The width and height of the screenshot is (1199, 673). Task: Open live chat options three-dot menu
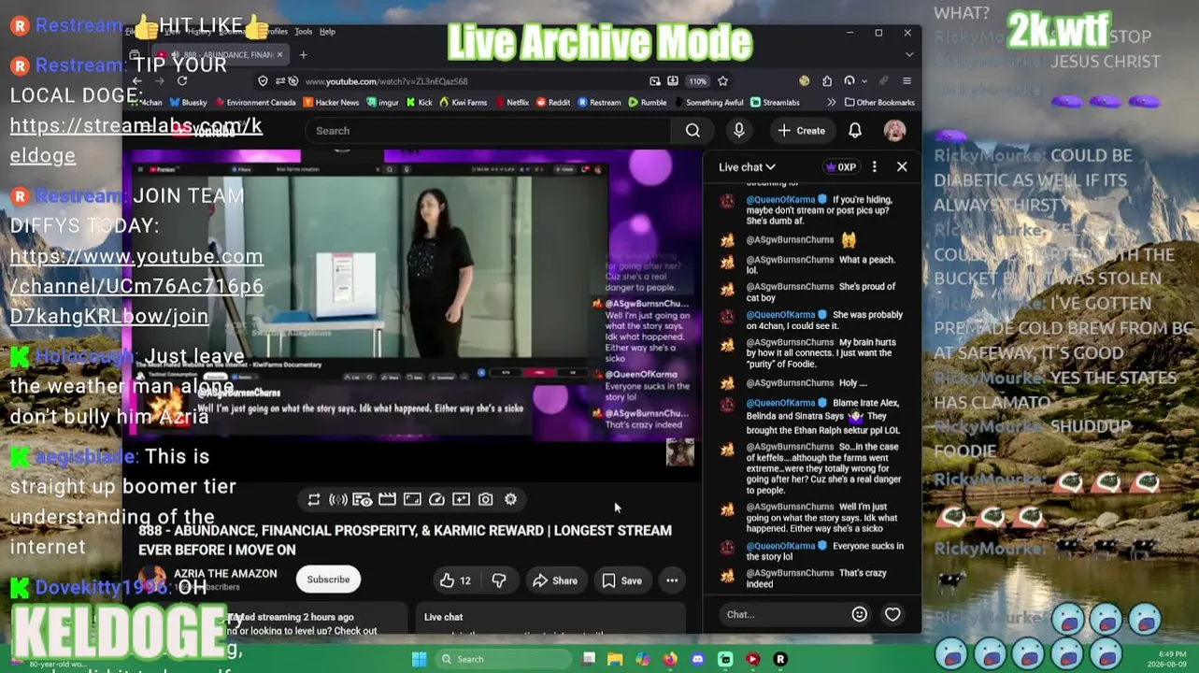(874, 167)
